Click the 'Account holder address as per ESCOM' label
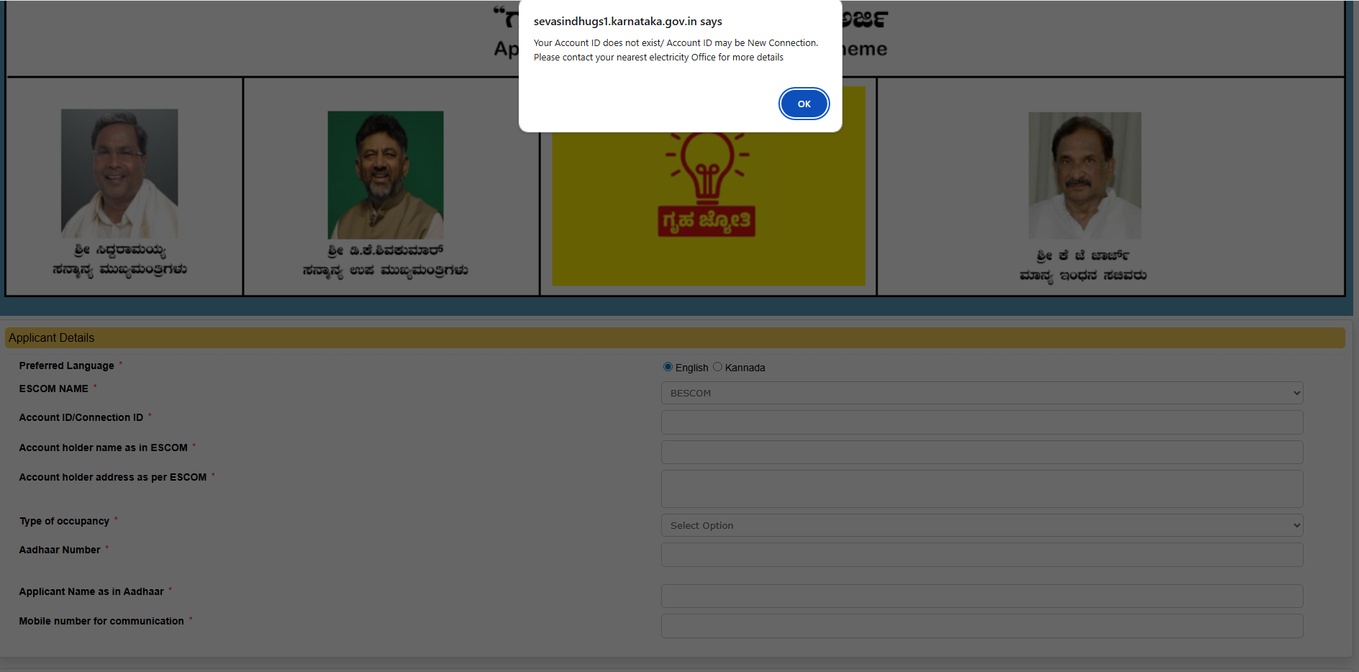This screenshot has height=672, width=1359. 113,477
